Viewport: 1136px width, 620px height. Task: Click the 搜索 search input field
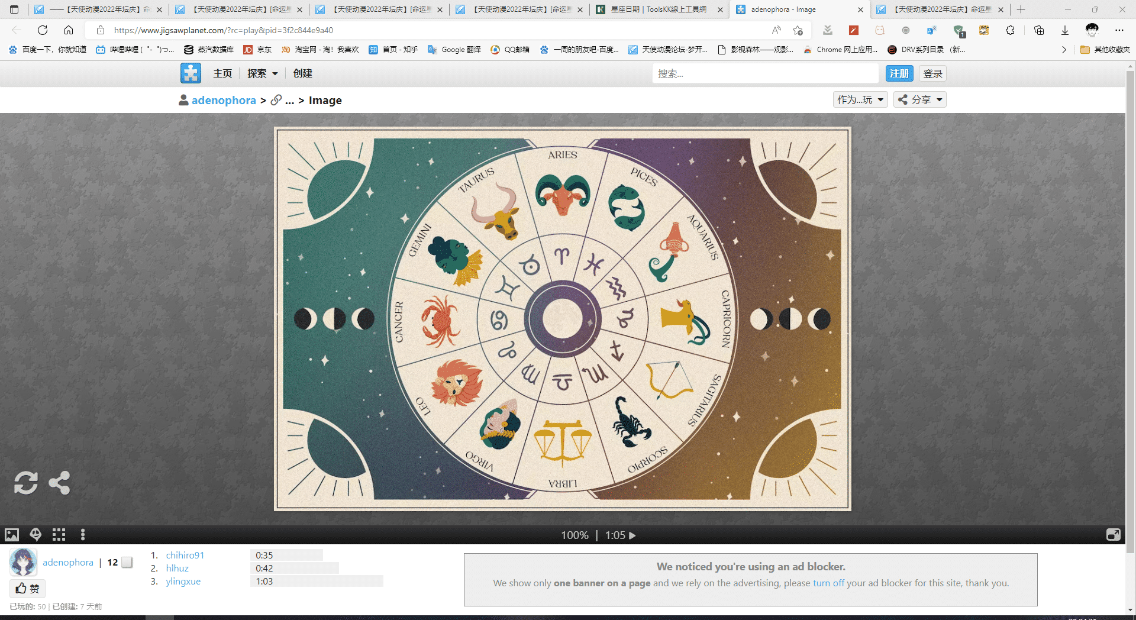[765, 73]
